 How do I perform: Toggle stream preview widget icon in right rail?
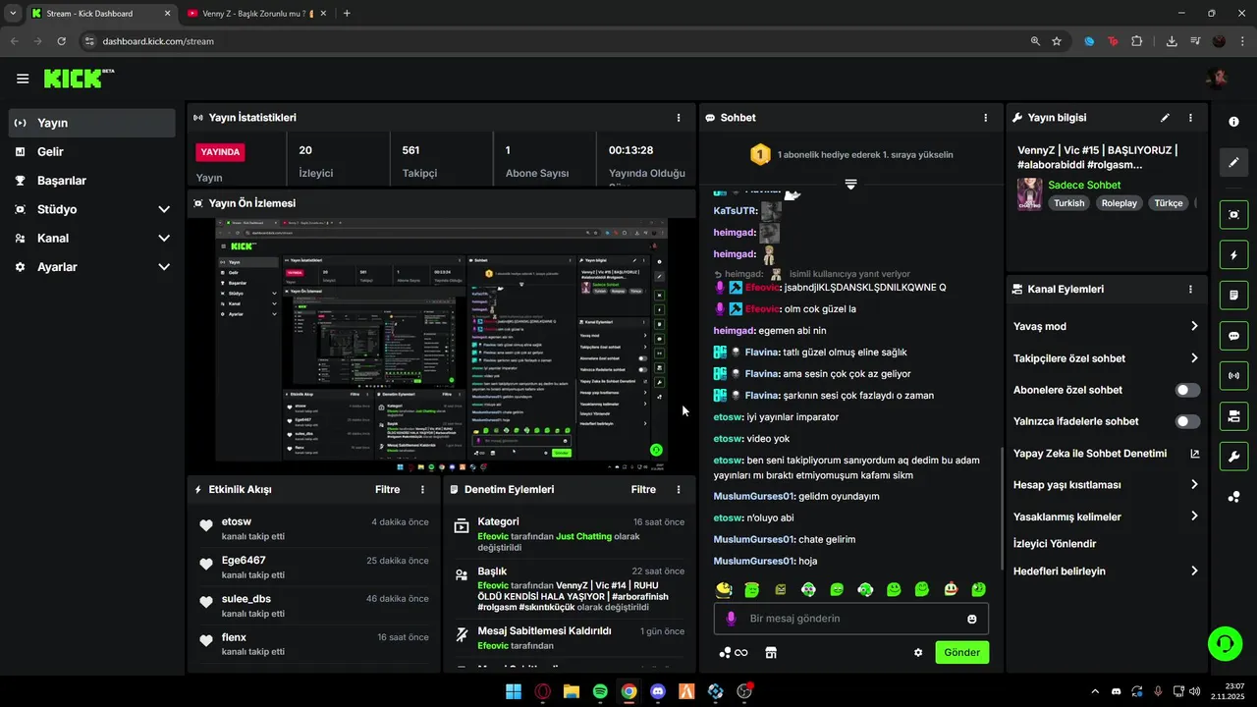coord(1234,214)
